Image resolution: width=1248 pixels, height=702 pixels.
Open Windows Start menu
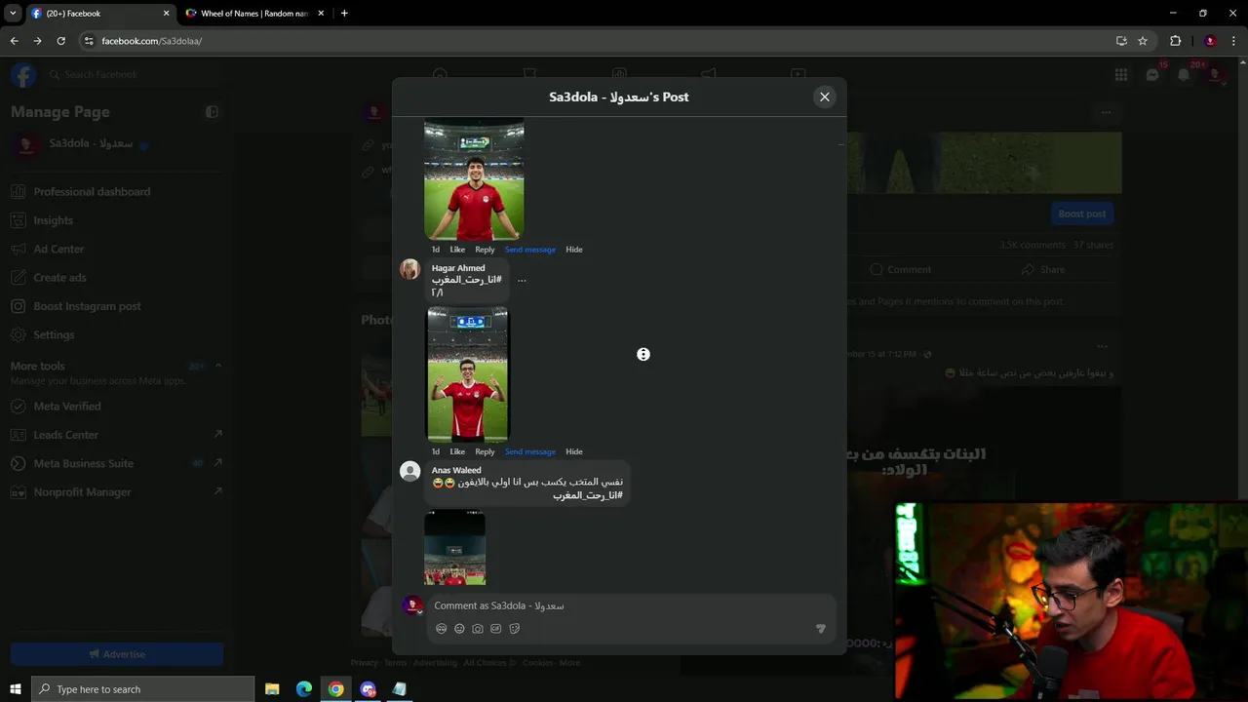(x=15, y=689)
